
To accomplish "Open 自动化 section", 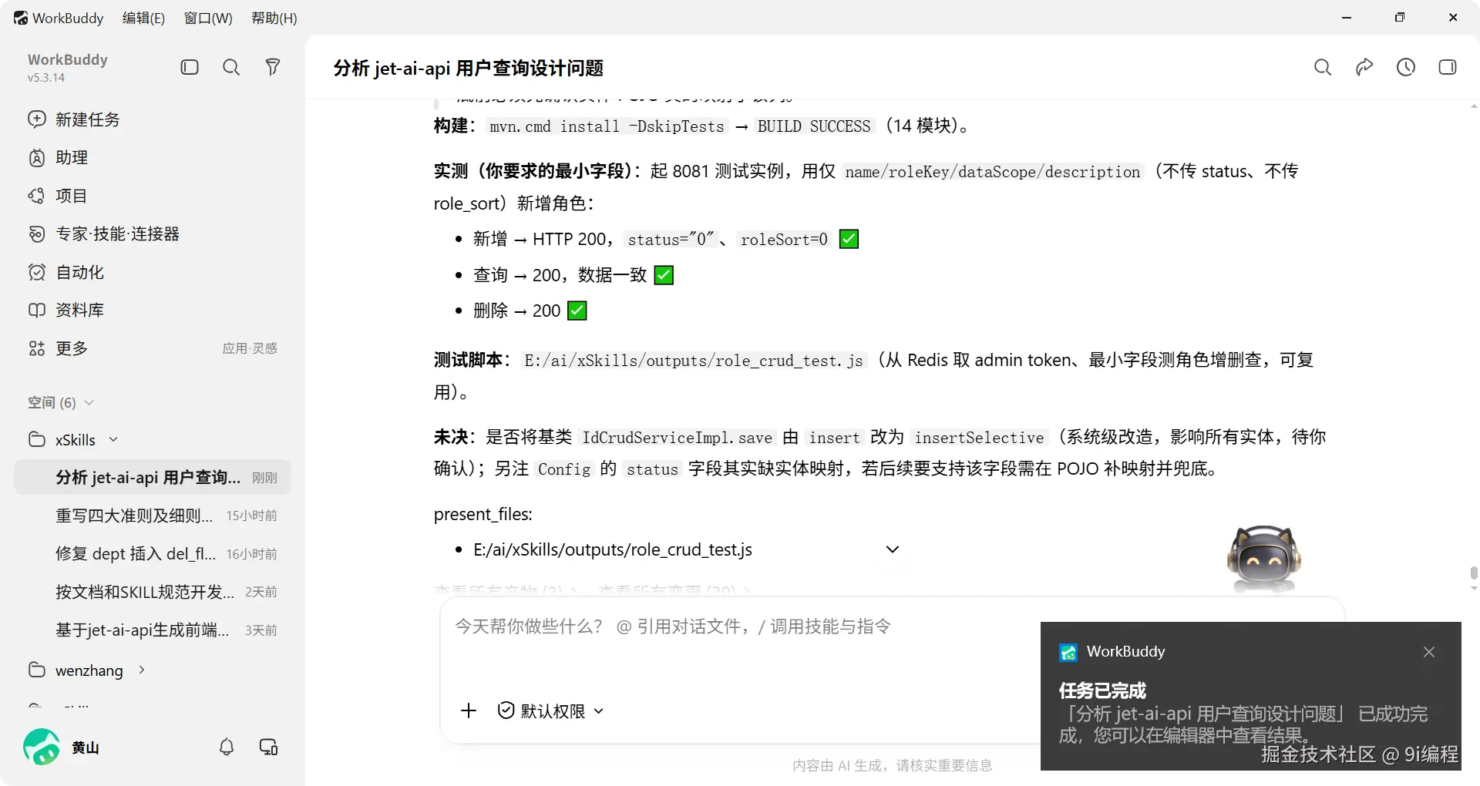I will coord(153,272).
